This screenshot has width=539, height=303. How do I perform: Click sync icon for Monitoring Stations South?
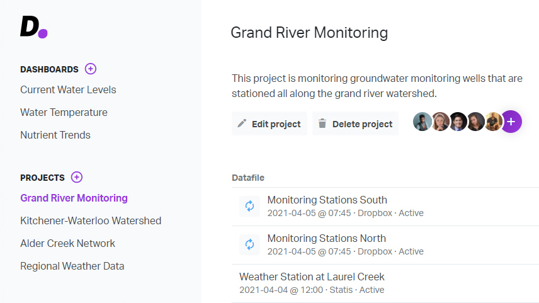pyautogui.click(x=249, y=206)
